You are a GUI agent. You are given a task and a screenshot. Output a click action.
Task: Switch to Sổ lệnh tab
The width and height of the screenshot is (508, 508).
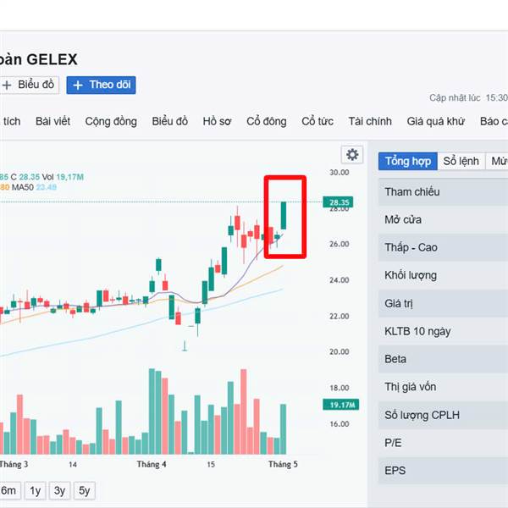pyautogui.click(x=461, y=161)
